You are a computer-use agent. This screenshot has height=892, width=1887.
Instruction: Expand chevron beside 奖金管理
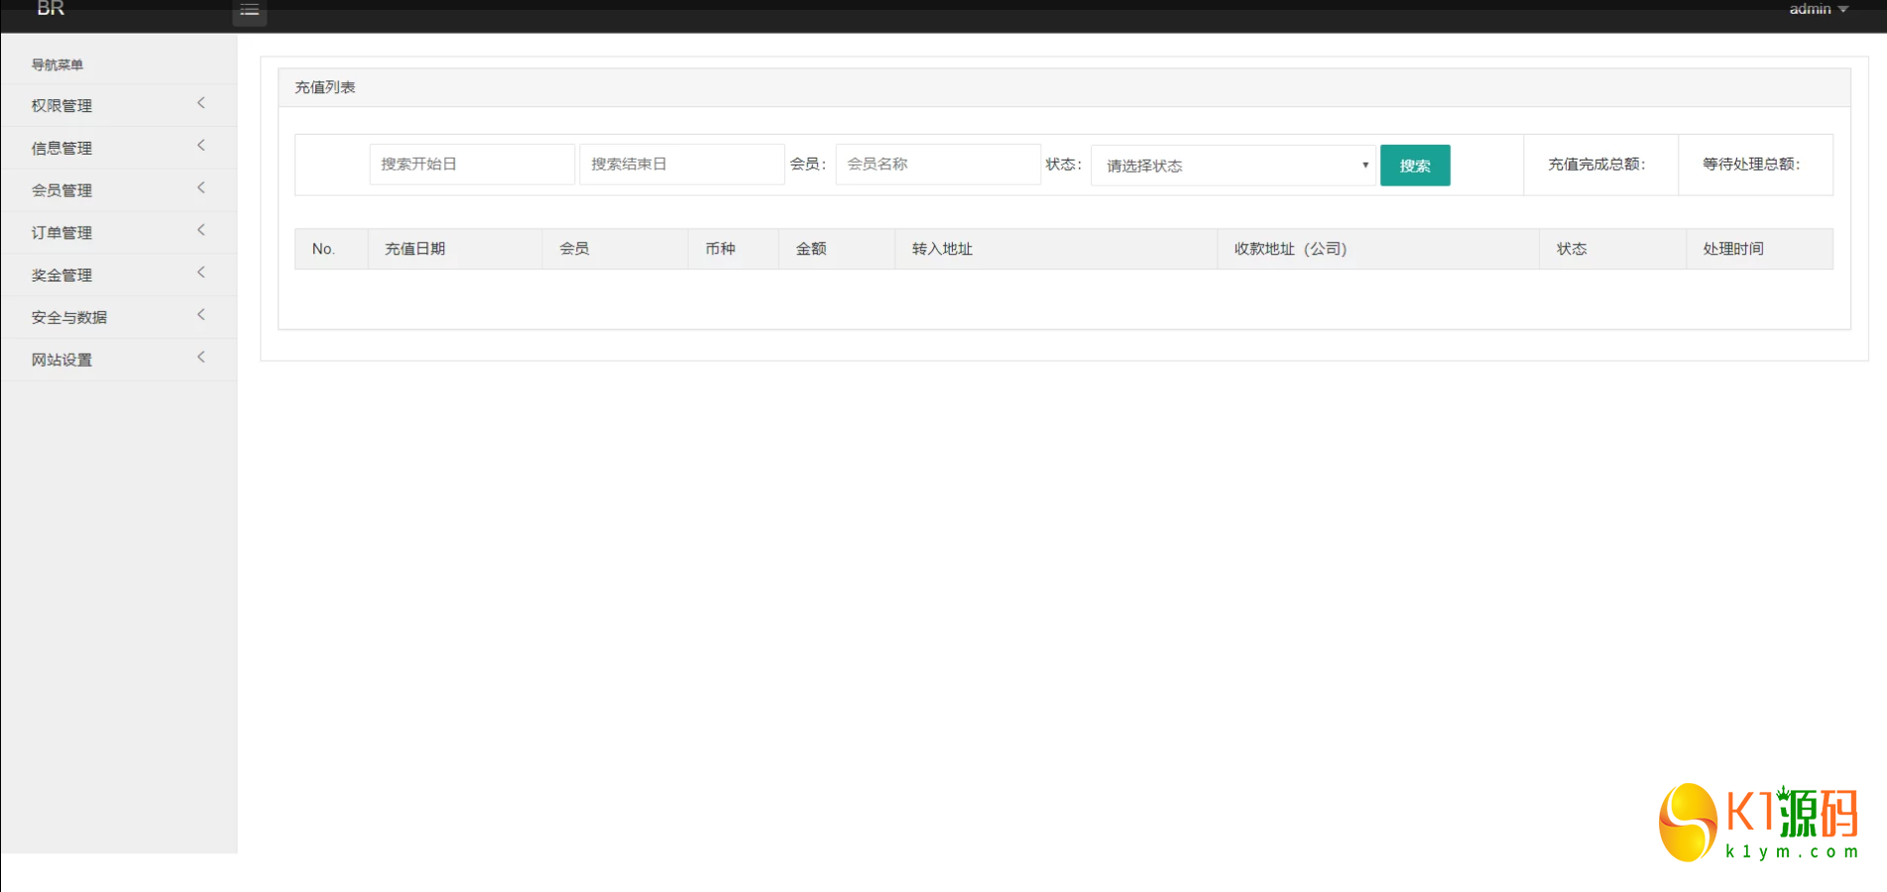pos(201,273)
